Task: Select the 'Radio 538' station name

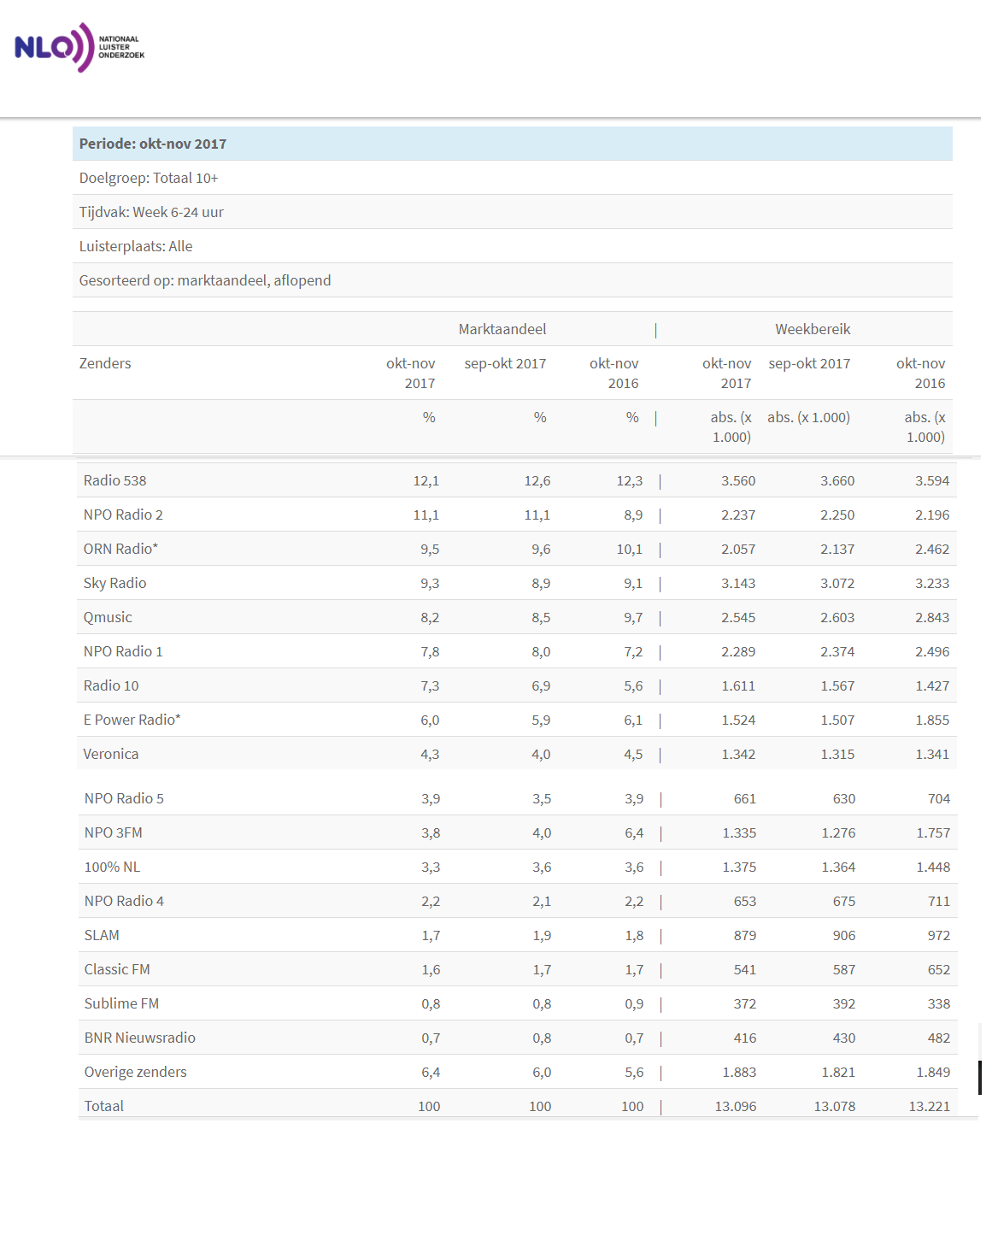Action: click(115, 480)
